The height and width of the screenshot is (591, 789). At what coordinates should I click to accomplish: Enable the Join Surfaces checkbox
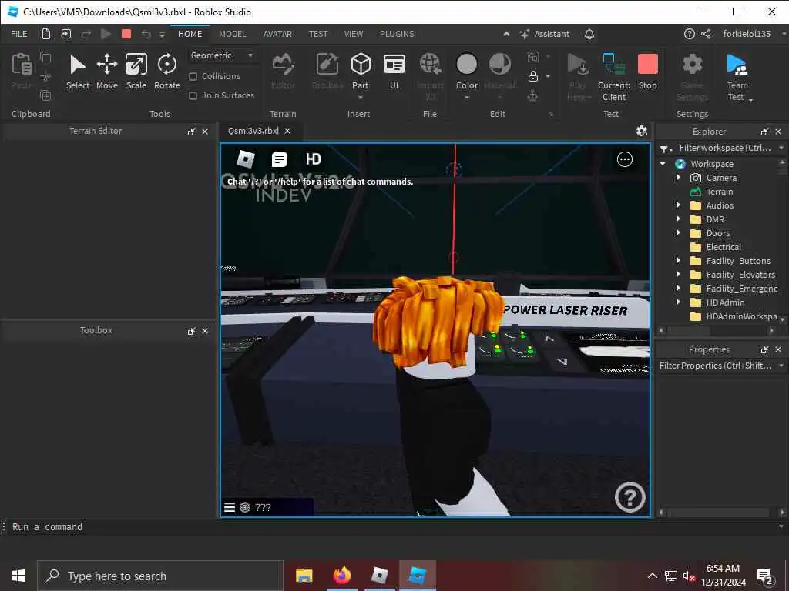[x=193, y=95]
